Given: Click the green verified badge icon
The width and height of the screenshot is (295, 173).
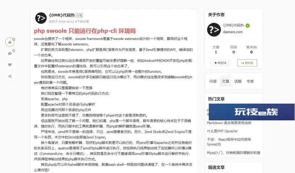Looking at the screenshot, I should (x=248, y=26).
